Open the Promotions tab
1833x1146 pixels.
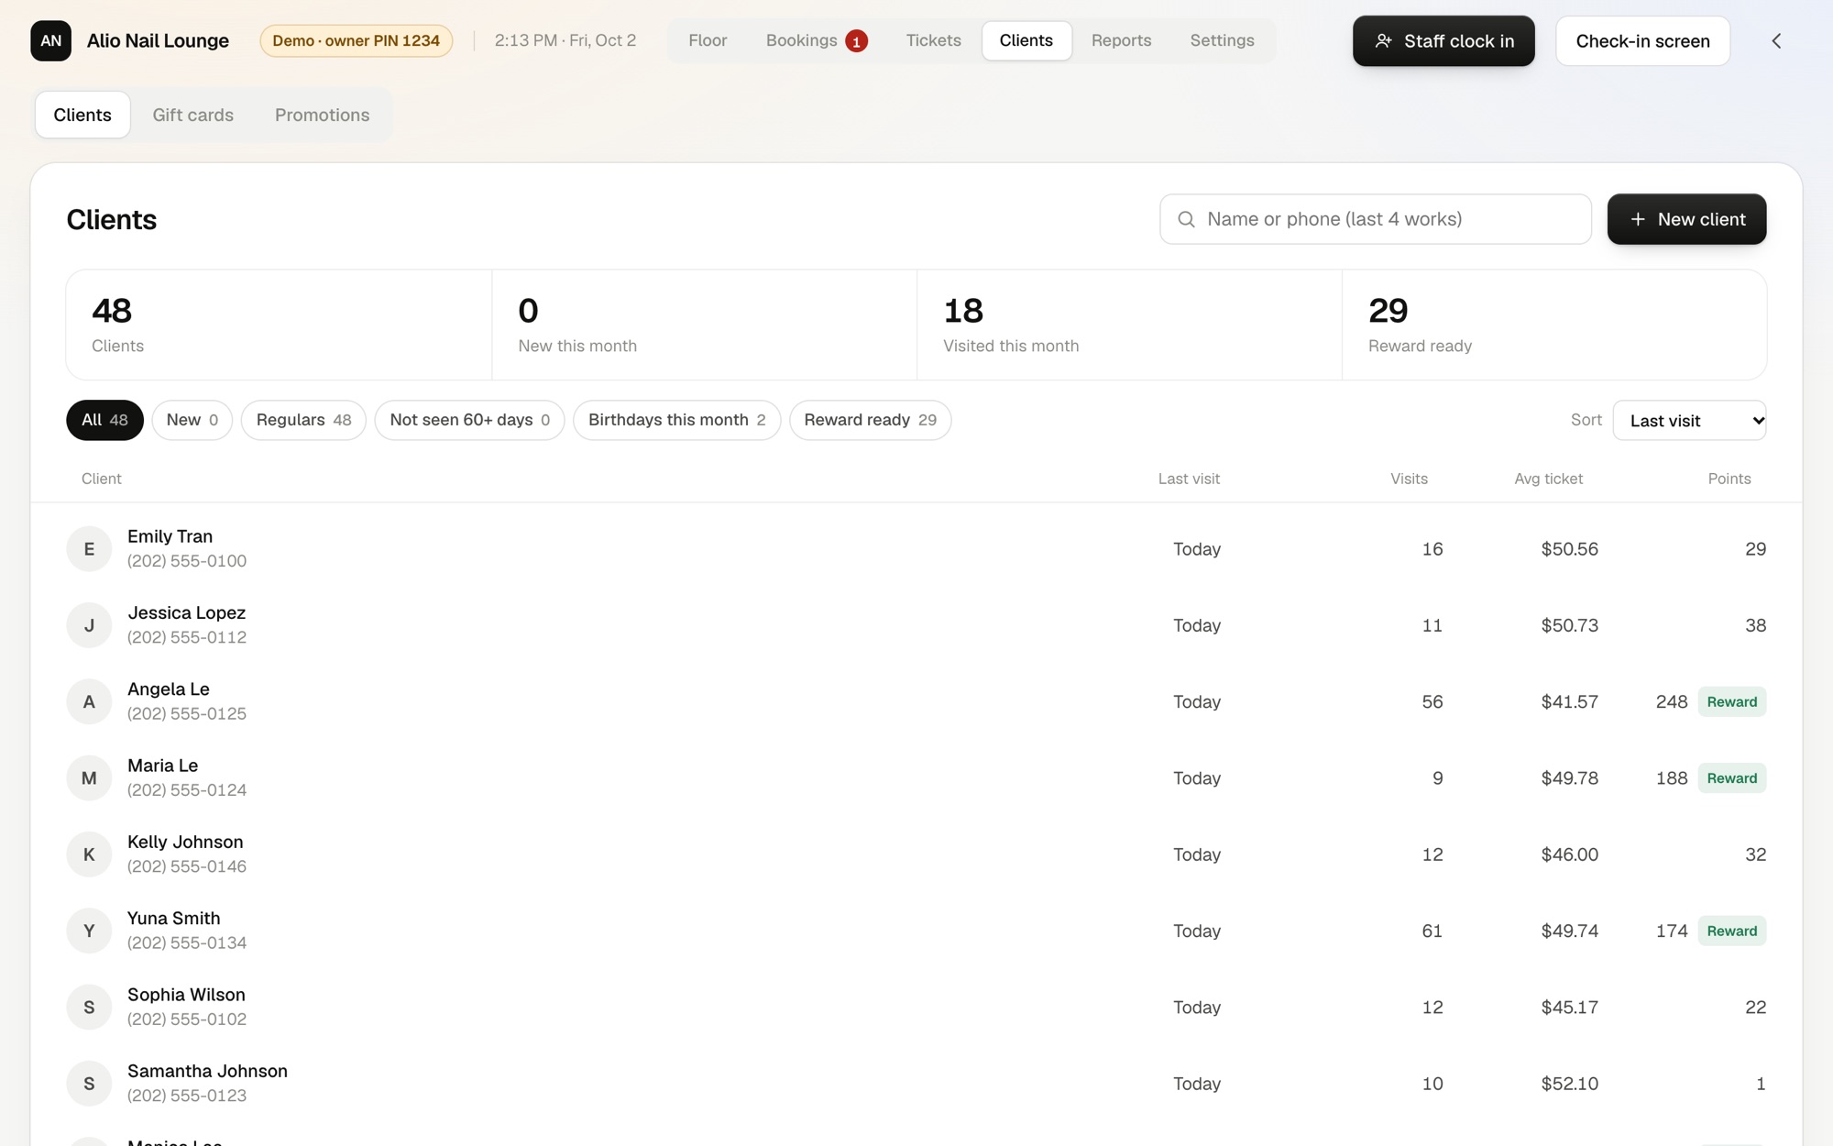(x=322, y=115)
